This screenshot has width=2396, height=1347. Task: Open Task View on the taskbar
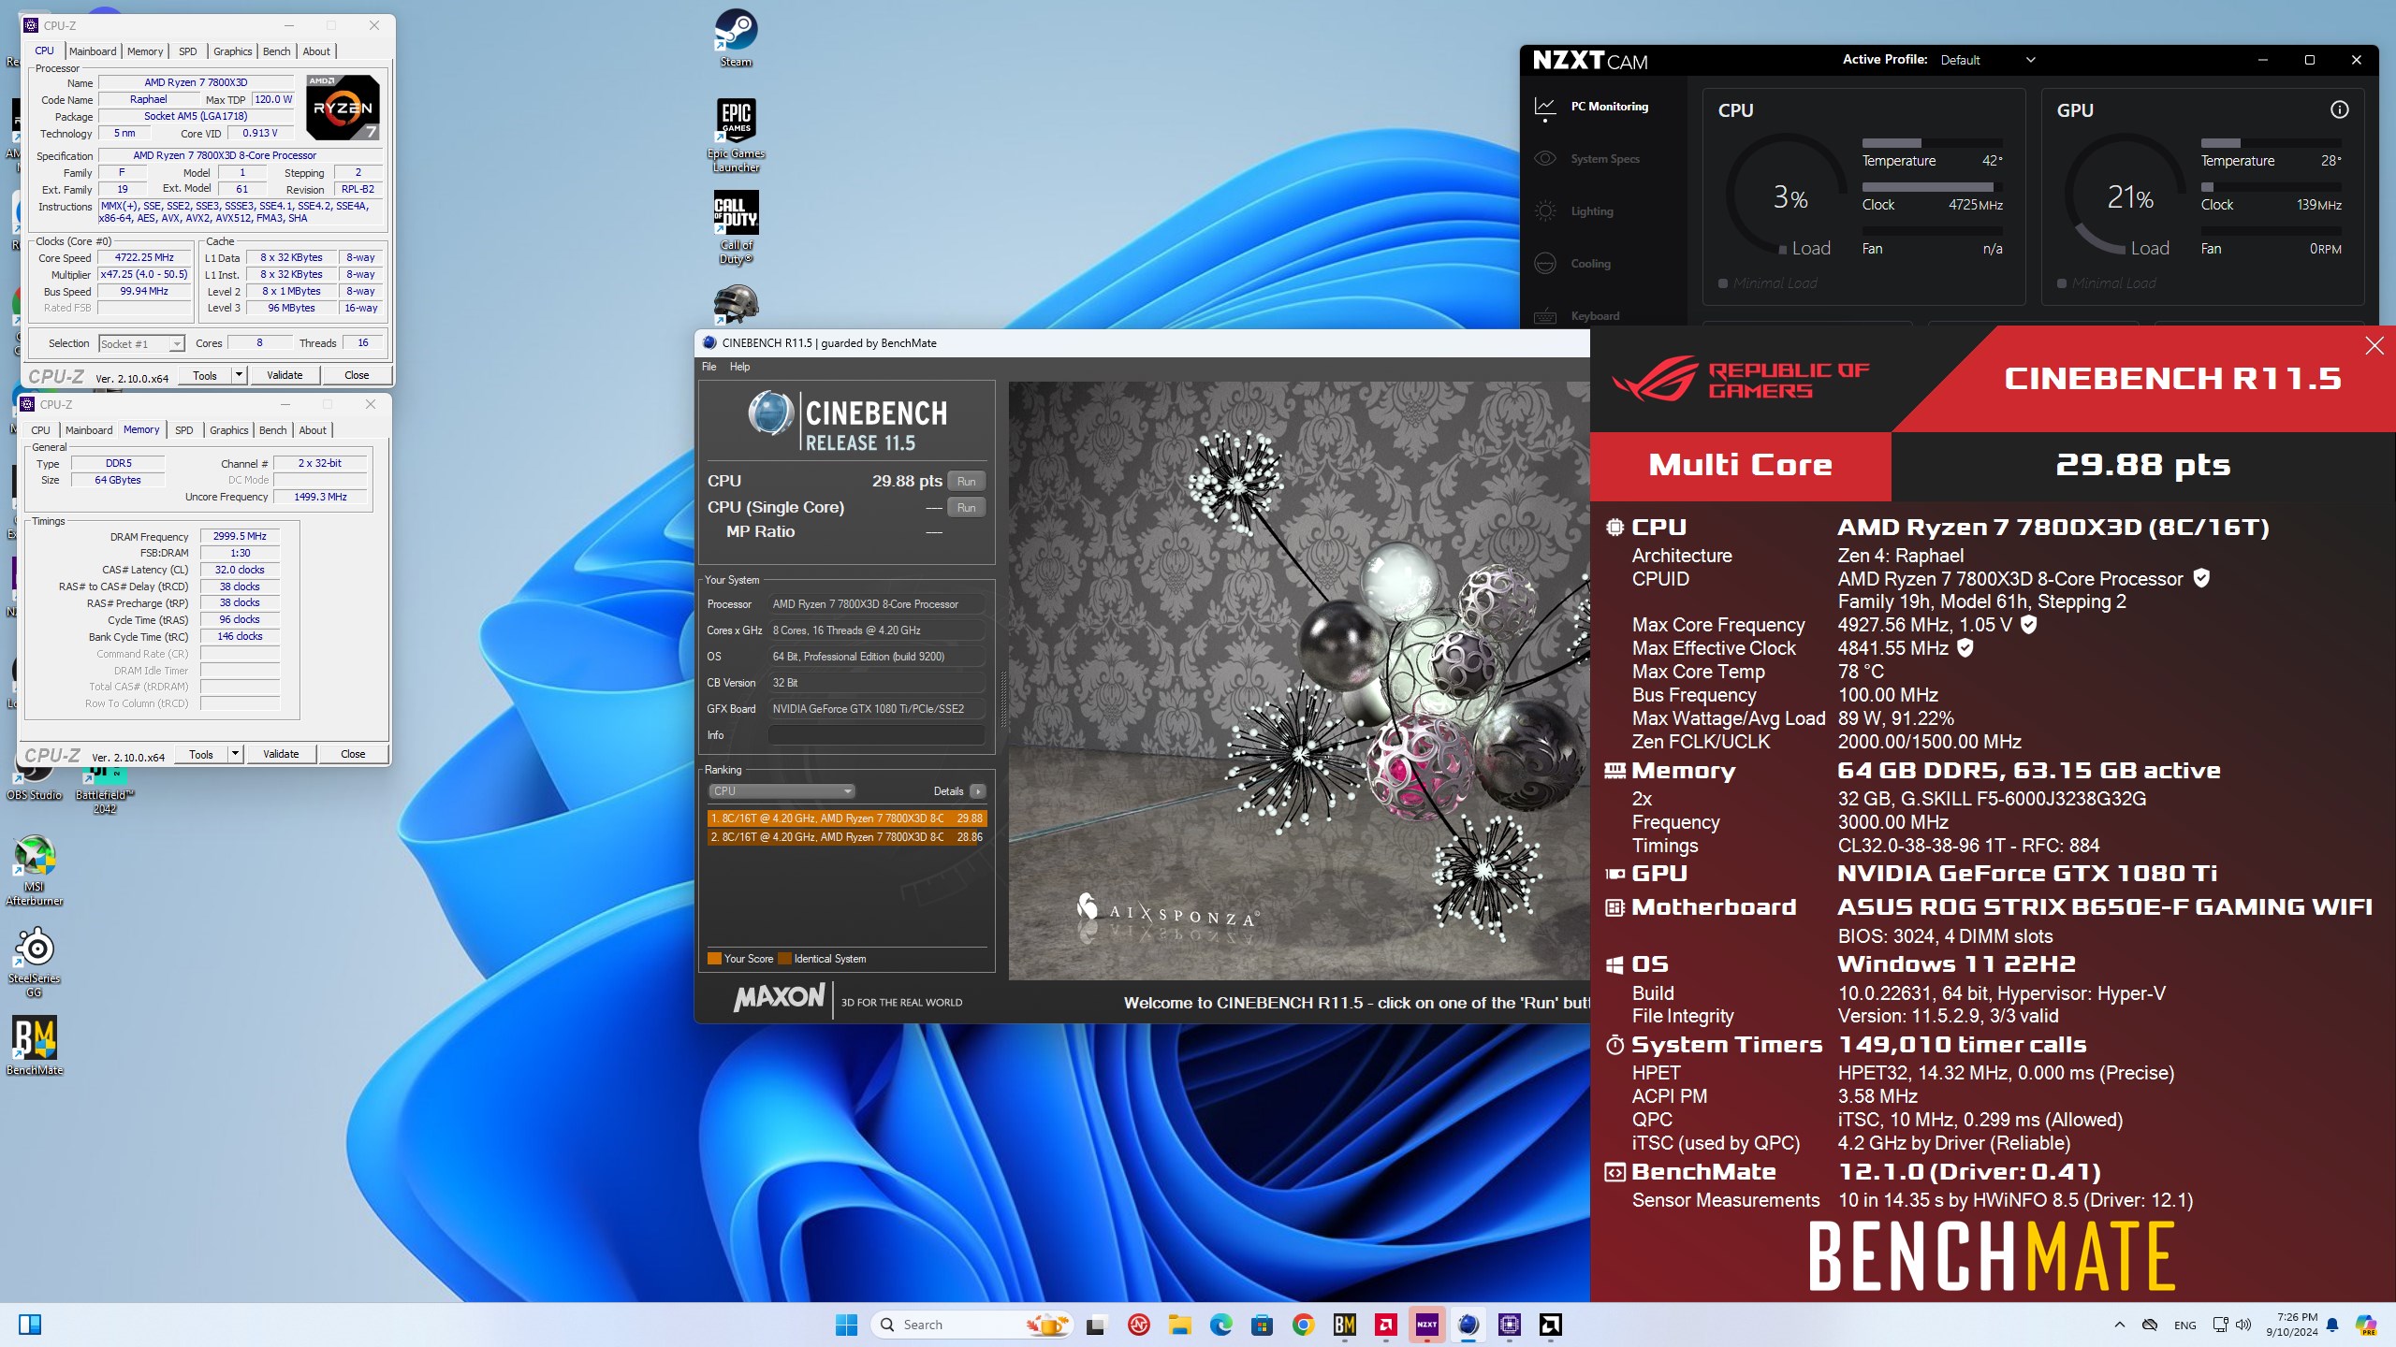coord(1096,1325)
